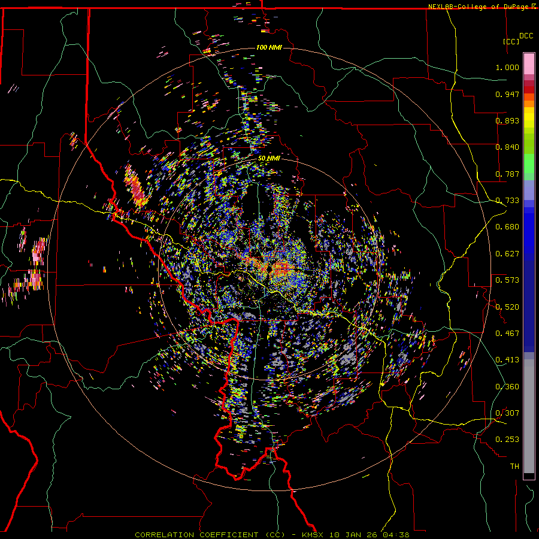Click the 0.627 legend value

507,254
